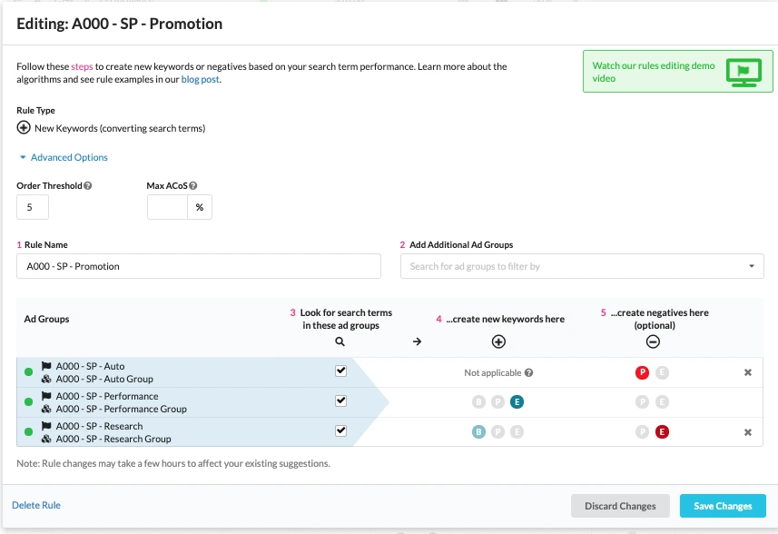The height and width of the screenshot is (534, 778).
Task: Uncheck search terms for Research ad group
Action: click(x=340, y=430)
